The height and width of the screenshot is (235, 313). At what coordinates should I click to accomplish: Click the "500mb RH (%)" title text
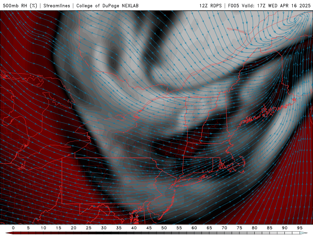pyautogui.click(x=20, y=5)
